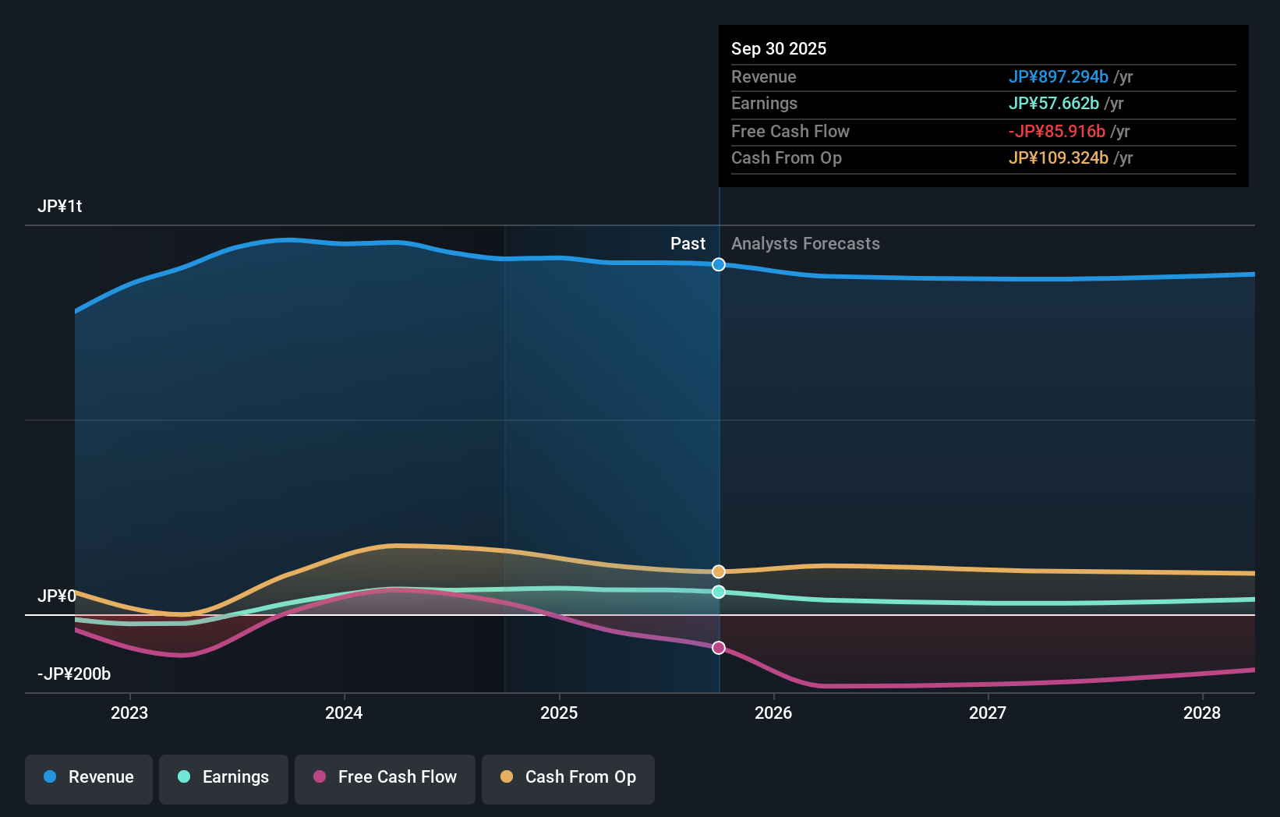1280x817 pixels.
Task: Hide the Free Cash Flow series
Action: (x=385, y=777)
